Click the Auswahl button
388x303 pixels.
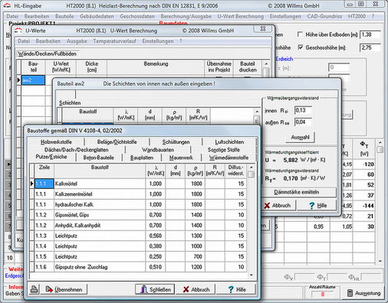[300, 137]
